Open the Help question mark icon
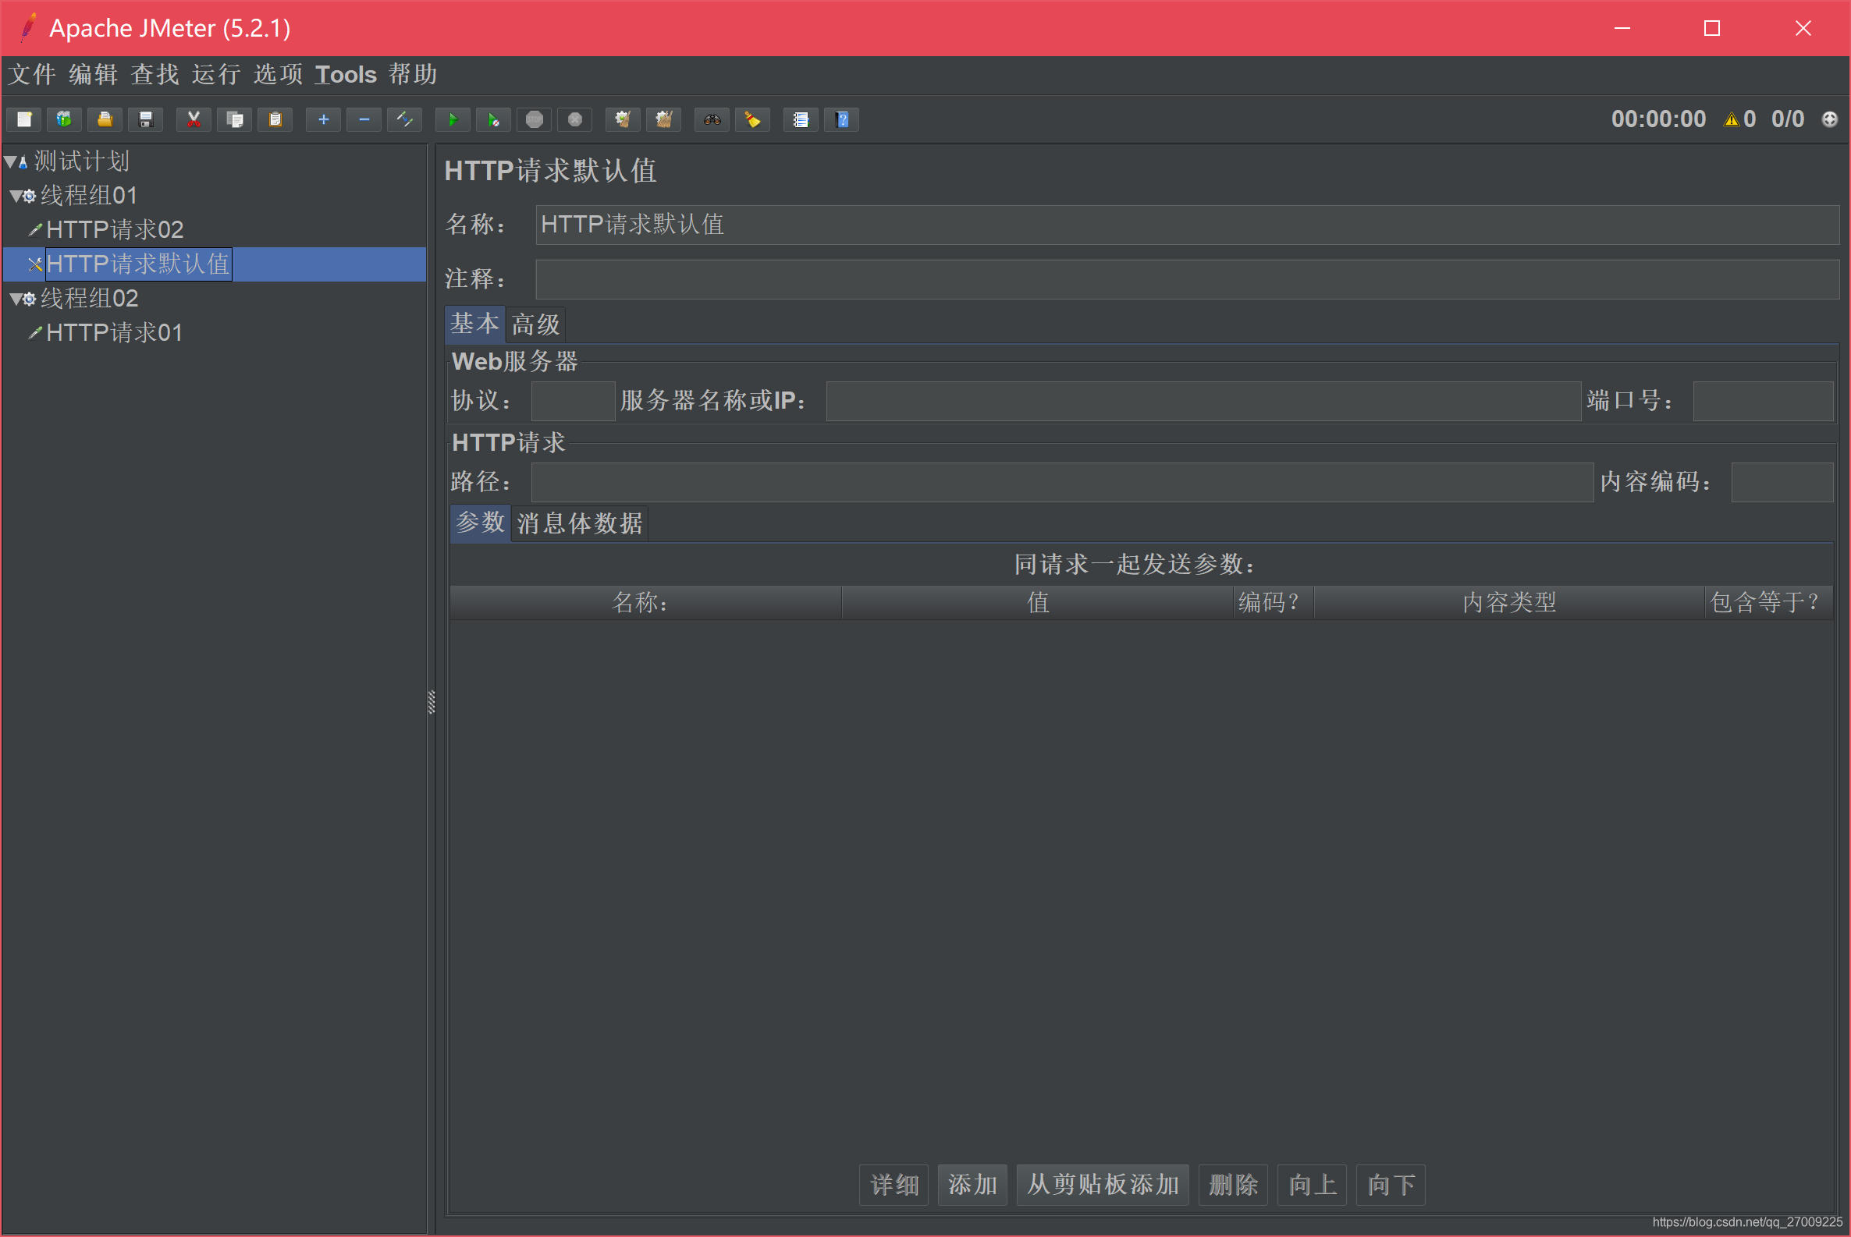Viewport: 1851px width, 1237px height. point(842,120)
